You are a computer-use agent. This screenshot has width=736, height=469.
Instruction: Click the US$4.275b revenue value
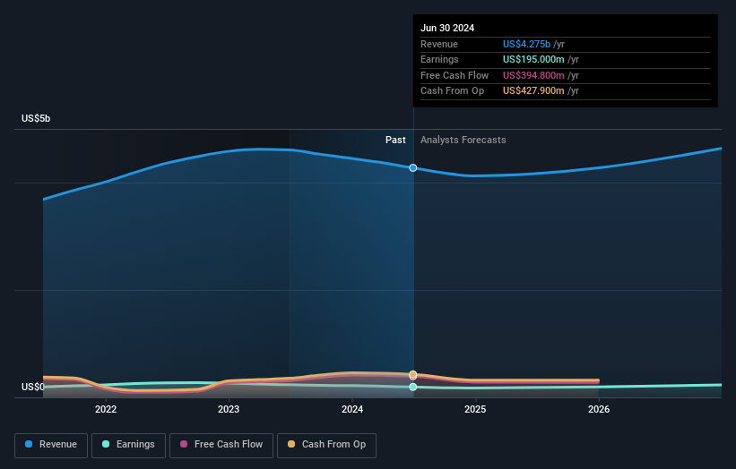526,44
